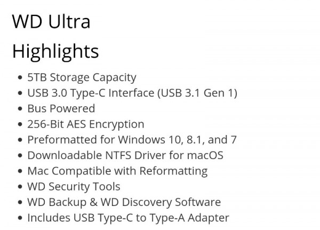This screenshot has height=230, width=320.
Task: Select the 5TB Storage Capacity line
Action: click(82, 77)
